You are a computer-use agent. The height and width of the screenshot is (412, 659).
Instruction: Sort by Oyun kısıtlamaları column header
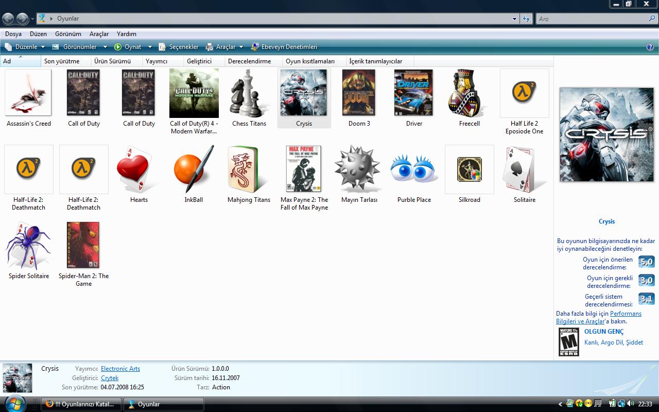tap(314, 61)
